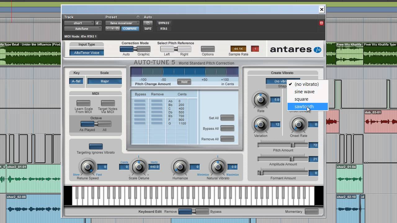The height and width of the screenshot is (223, 397).
Task: Open the Preset settings menu arrow
Action: pyautogui.click(x=138, y=17)
